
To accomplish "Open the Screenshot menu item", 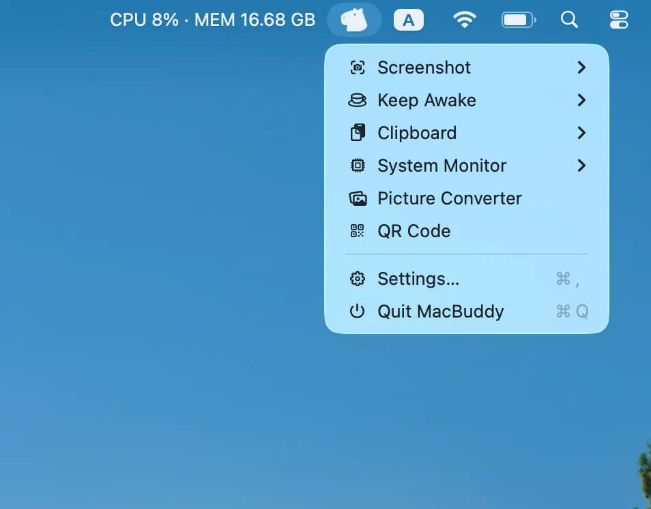I will coord(467,67).
